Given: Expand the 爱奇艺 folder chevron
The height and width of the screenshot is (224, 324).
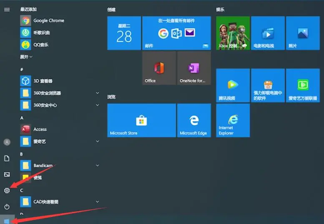Looking at the screenshot, I should 98,141.
